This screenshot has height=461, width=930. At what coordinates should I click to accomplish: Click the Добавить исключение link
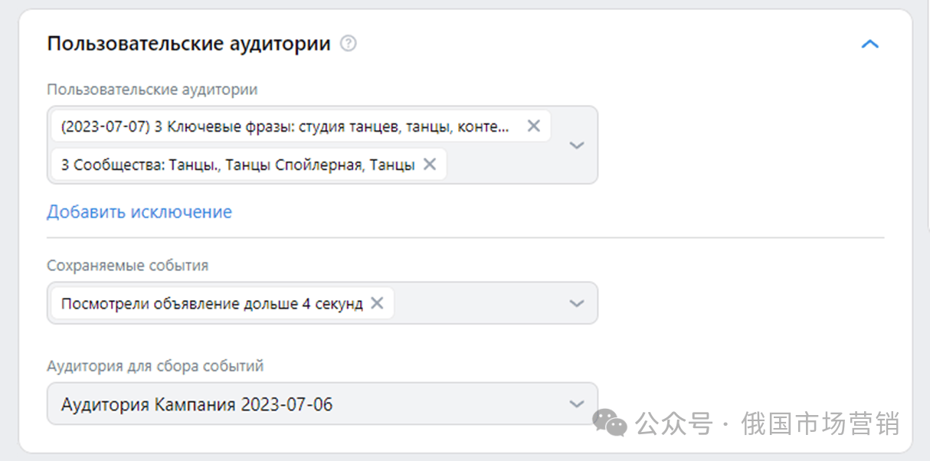(x=139, y=211)
